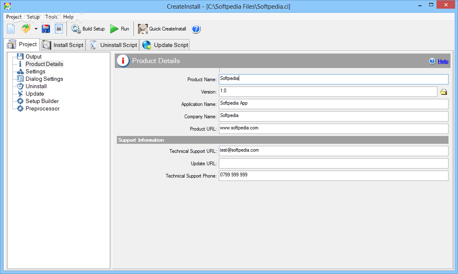
Task: Select Dialog Settings in the tree
Action: [45, 79]
